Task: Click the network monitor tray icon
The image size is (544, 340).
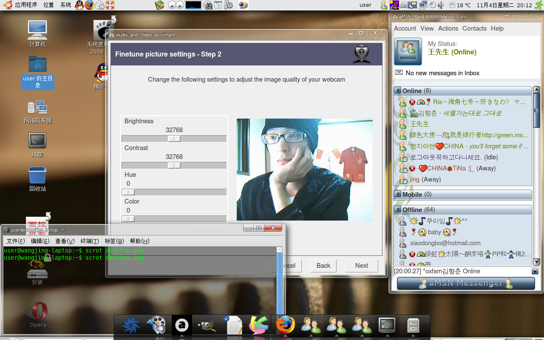Action: tap(423, 5)
